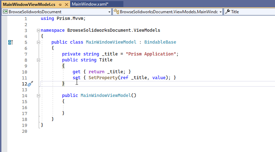Click the class icon in type navigation dropdown
Screen dimensions: 275x152
[x=116, y=12]
